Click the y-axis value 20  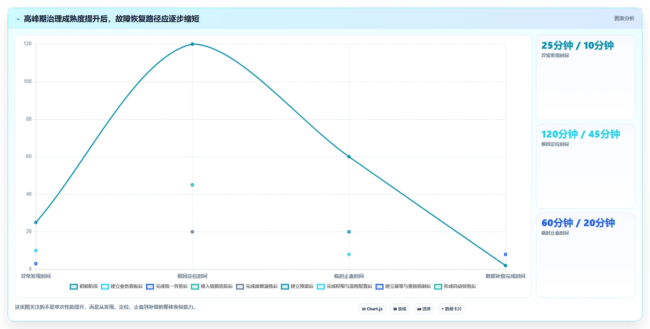coord(29,232)
